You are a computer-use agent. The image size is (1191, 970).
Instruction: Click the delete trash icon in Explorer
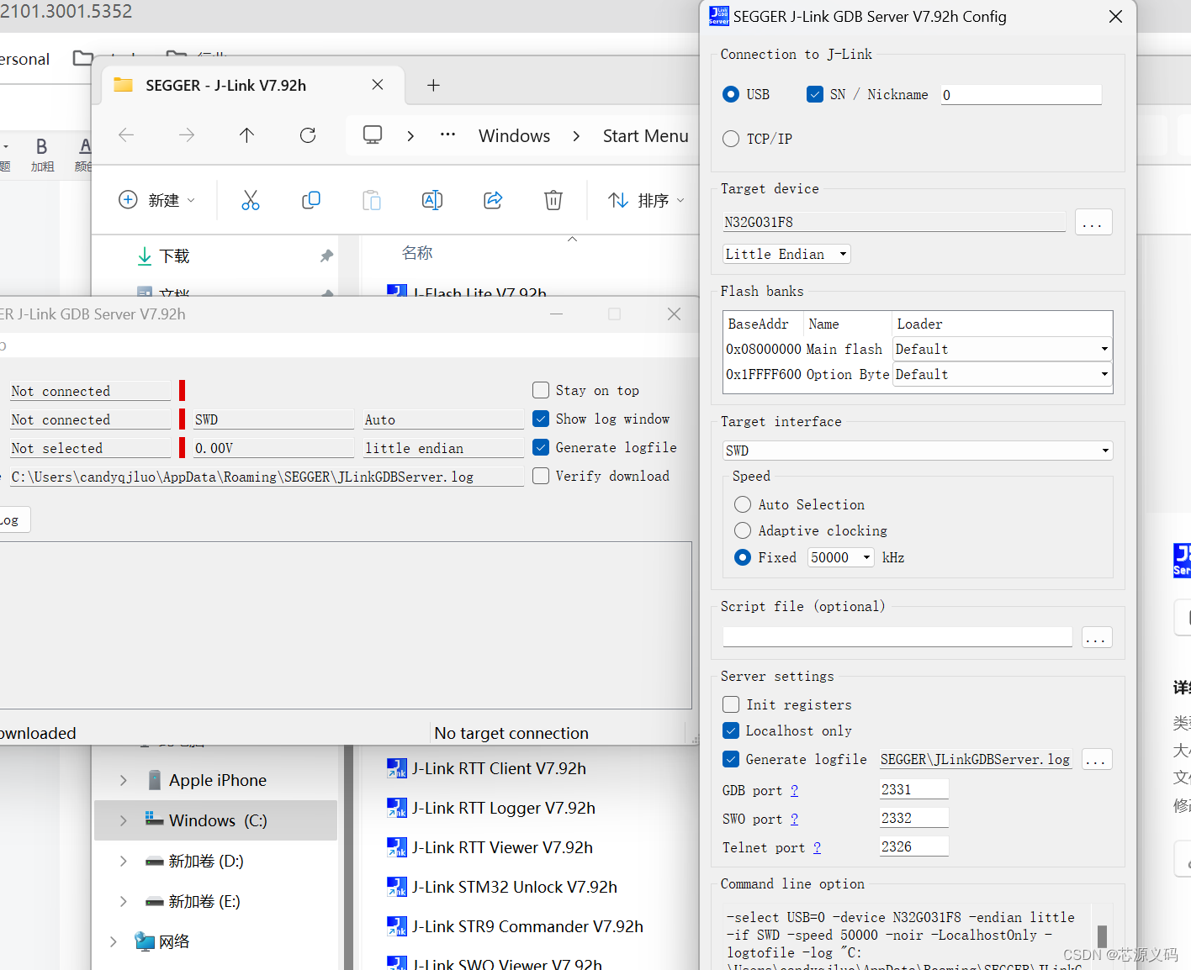553,200
